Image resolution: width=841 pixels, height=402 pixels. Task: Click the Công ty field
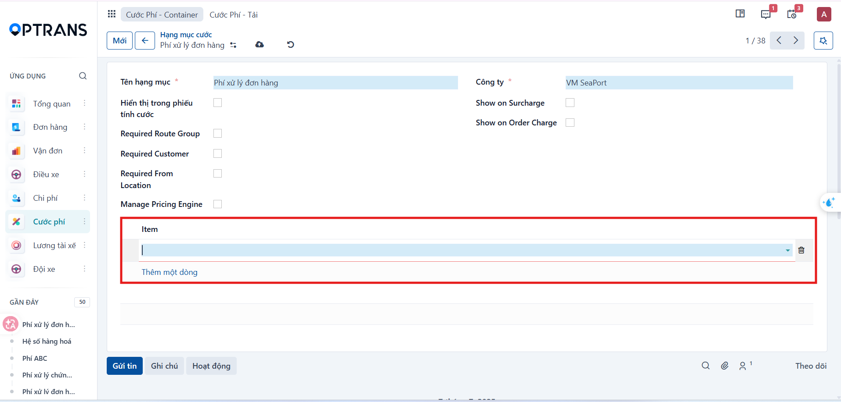[679, 83]
